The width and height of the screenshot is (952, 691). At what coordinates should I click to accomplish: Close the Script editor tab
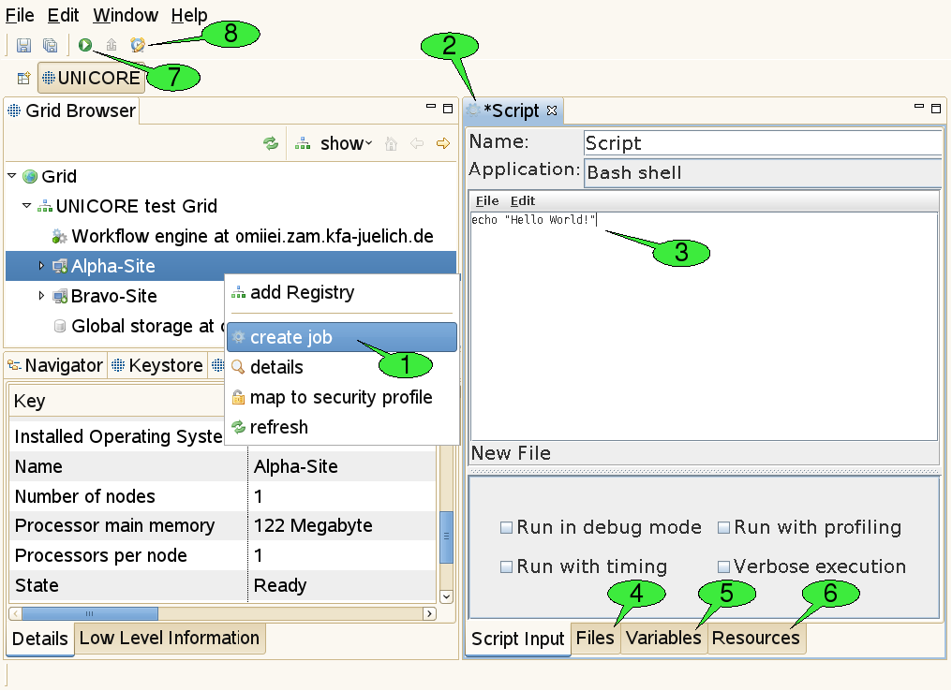[552, 110]
